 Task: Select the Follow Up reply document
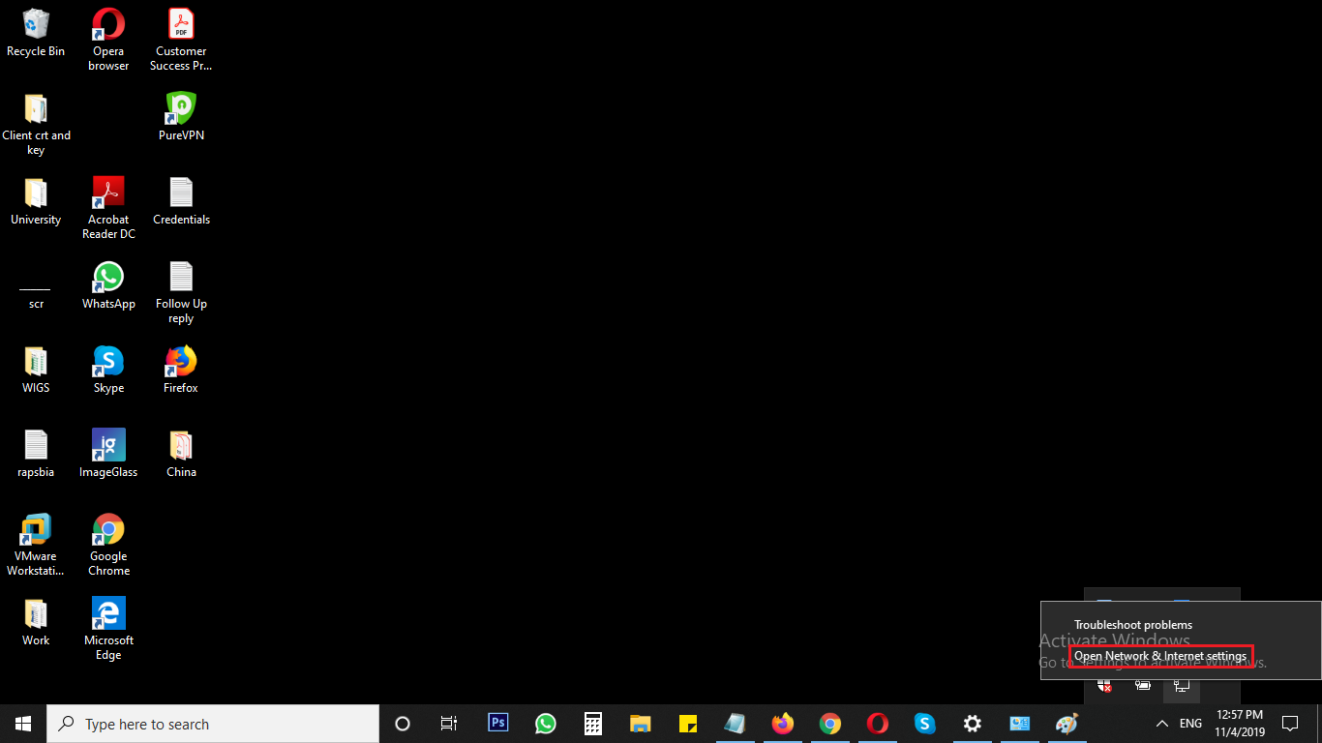coord(181,292)
